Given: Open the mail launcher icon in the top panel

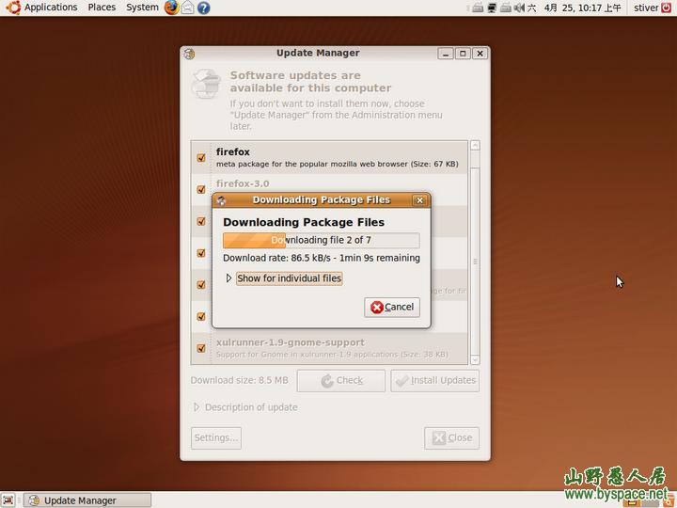Looking at the screenshot, I should point(187,8).
